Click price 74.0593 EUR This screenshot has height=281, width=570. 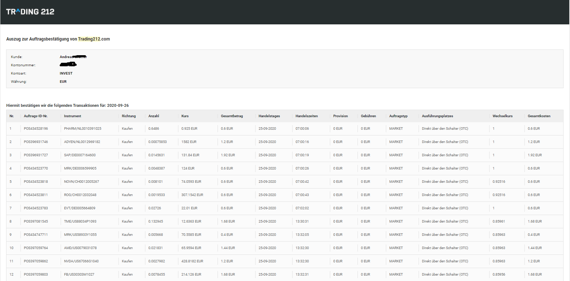[191, 182]
